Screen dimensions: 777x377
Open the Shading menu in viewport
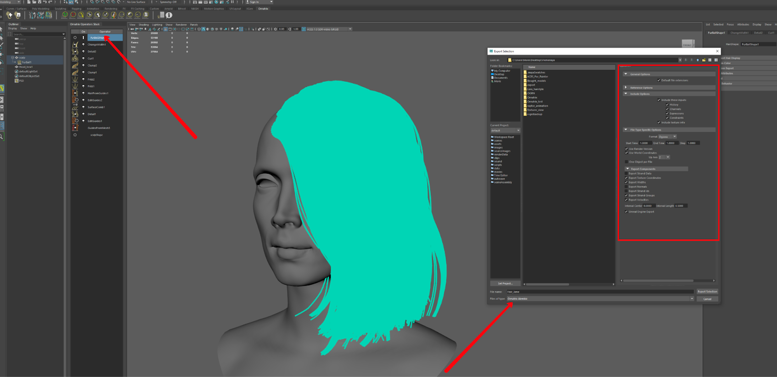click(x=144, y=25)
